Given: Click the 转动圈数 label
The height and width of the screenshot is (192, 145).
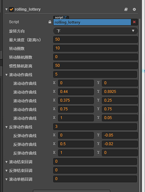Looking at the screenshot, I should [17, 49].
